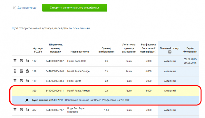Click Створити заявку на зміну специфікації button
Viewport: 205px width, 118px height.
coord(75,8)
